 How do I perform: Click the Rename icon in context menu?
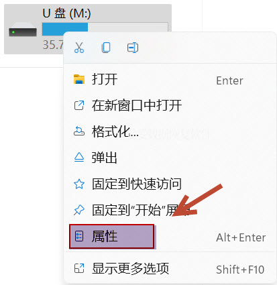click(133, 48)
